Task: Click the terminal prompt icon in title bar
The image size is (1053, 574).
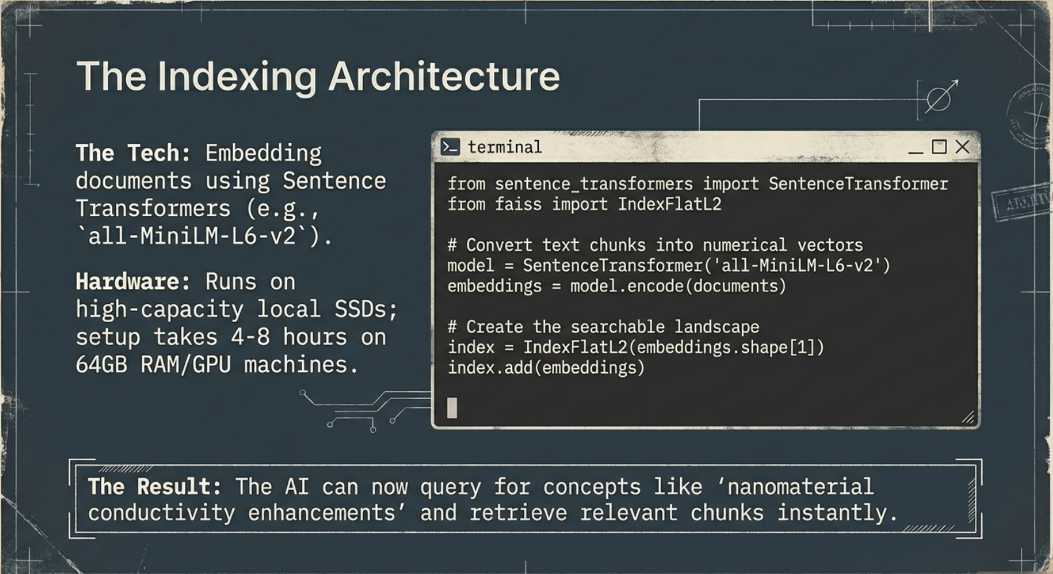Action: [450, 147]
